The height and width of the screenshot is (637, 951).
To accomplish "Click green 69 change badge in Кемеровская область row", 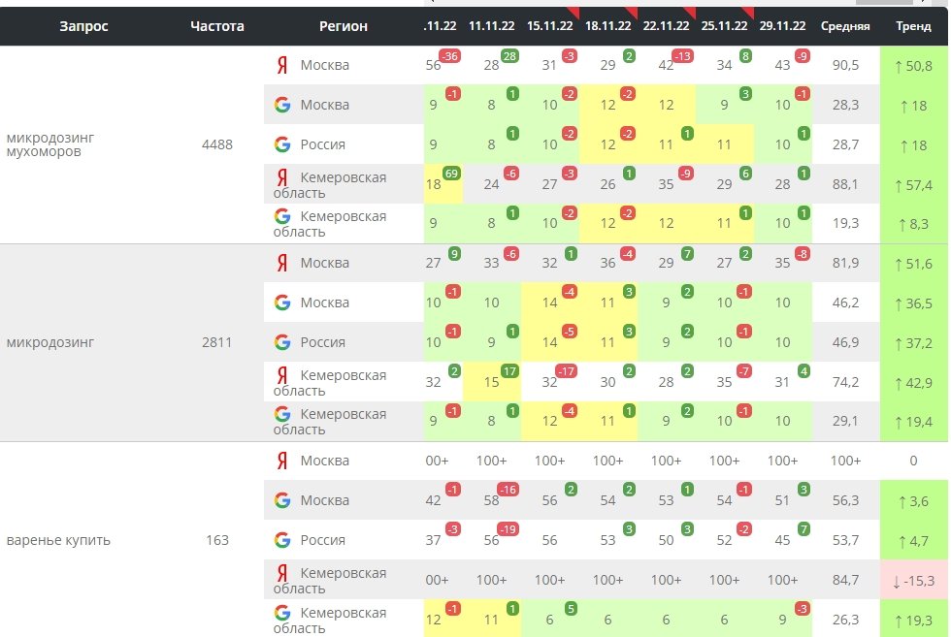I will click(x=451, y=174).
